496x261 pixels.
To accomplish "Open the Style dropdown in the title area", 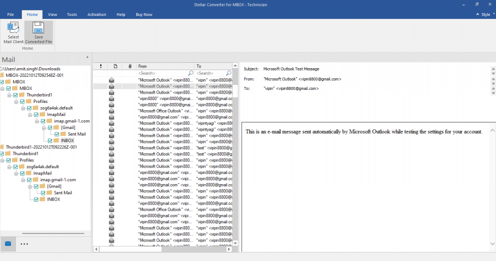I will (x=488, y=14).
